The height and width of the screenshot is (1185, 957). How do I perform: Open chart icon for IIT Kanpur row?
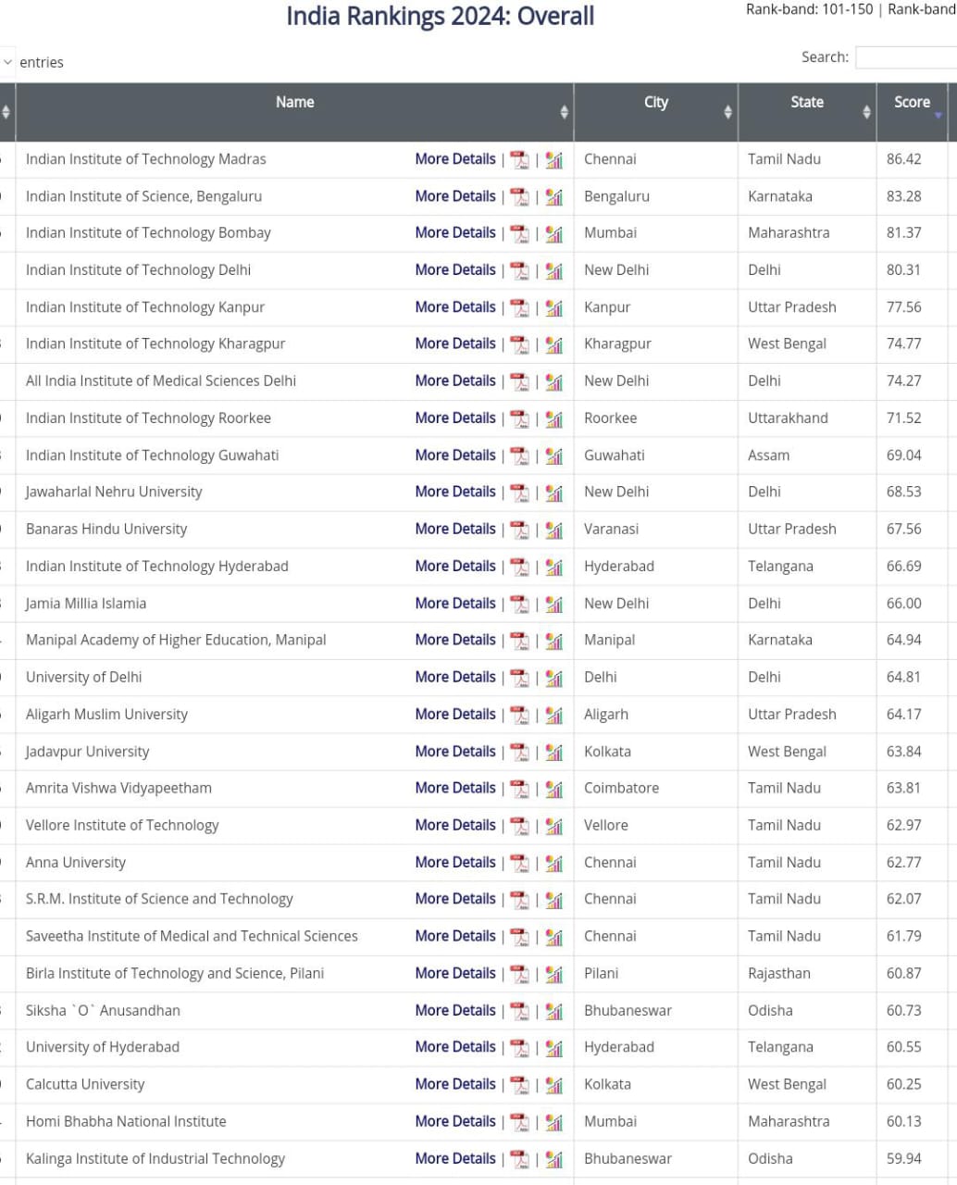[553, 308]
